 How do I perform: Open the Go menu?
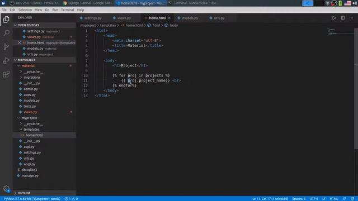point(47,10)
